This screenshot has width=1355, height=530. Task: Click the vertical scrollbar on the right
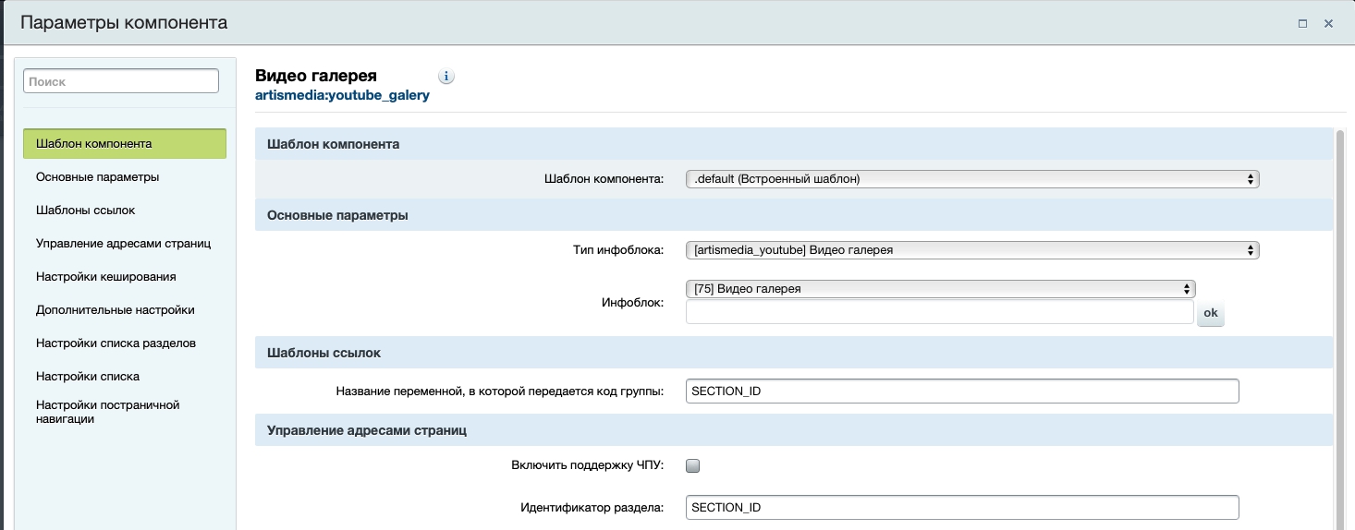[1341, 323]
